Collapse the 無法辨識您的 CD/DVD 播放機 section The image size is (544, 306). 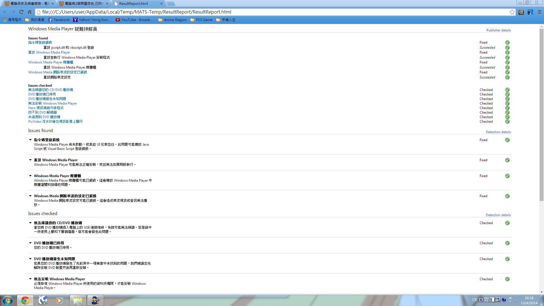coord(30,223)
